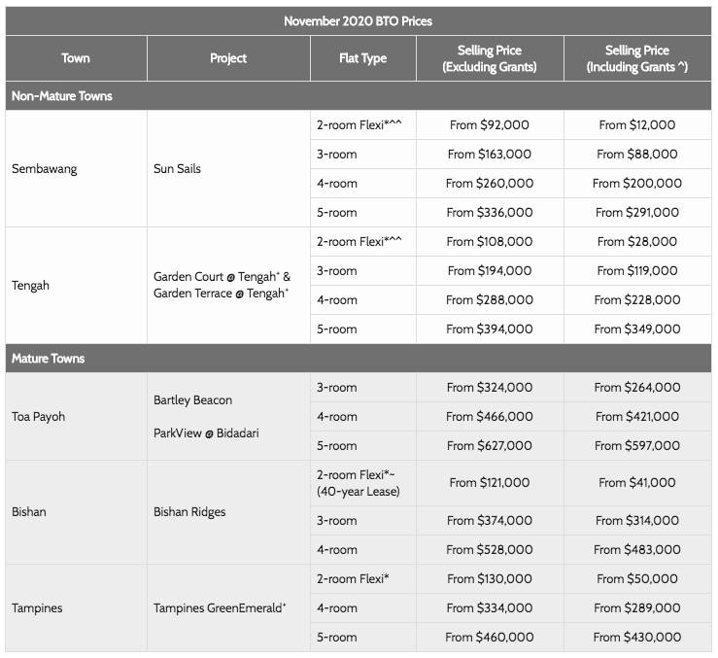The image size is (718, 658).
Task: Click the "Sun Sails" project cell
Action: click(x=178, y=169)
